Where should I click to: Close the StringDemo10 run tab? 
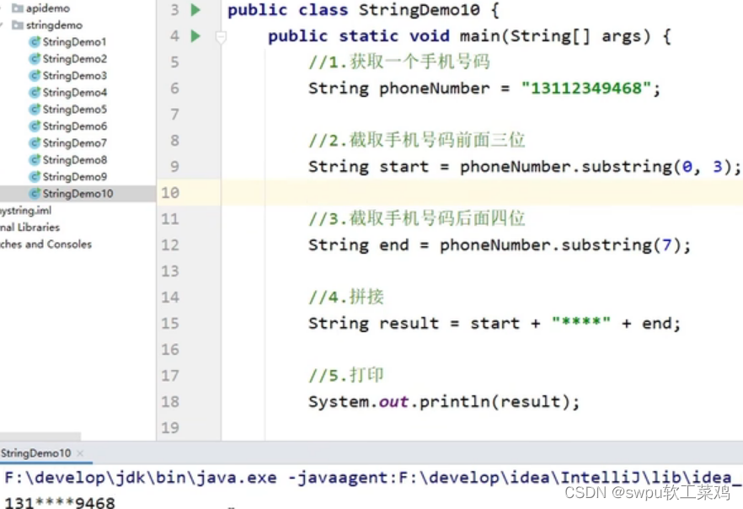[80, 453]
